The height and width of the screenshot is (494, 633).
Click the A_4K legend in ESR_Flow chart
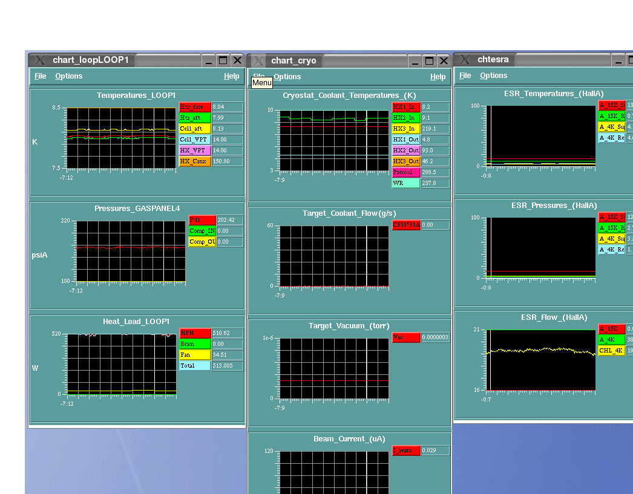612,340
